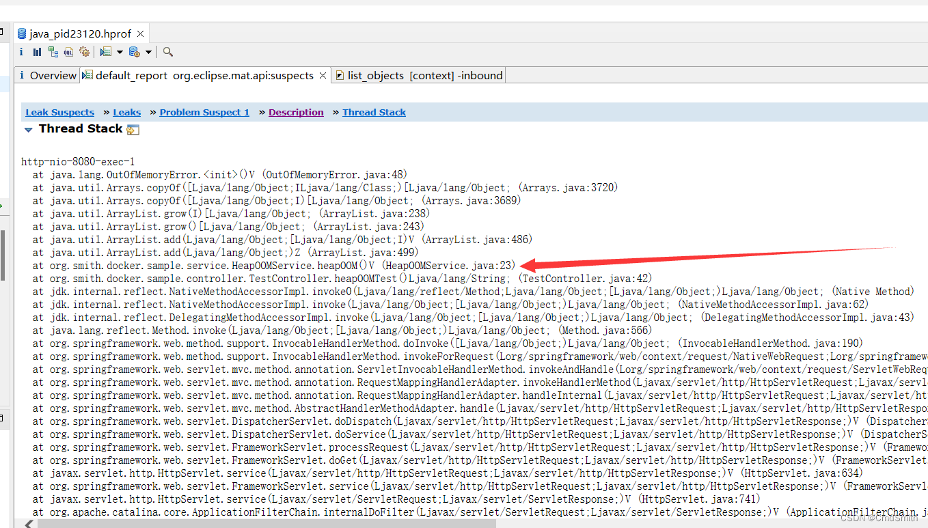This screenshot has width=928, height=528.
Task: Click the DispatcherServlet.doDispatch stack line
Action: click(x=480, y=421)
